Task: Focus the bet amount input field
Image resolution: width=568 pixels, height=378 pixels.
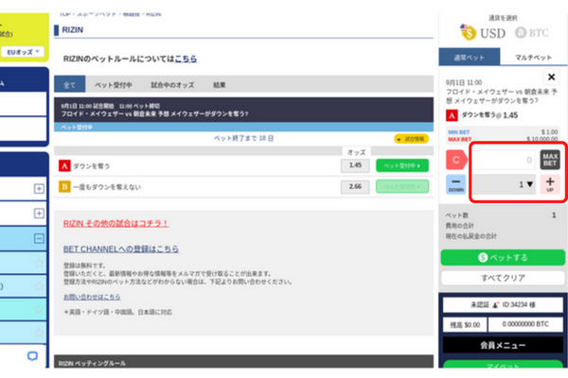Action: 504,160
